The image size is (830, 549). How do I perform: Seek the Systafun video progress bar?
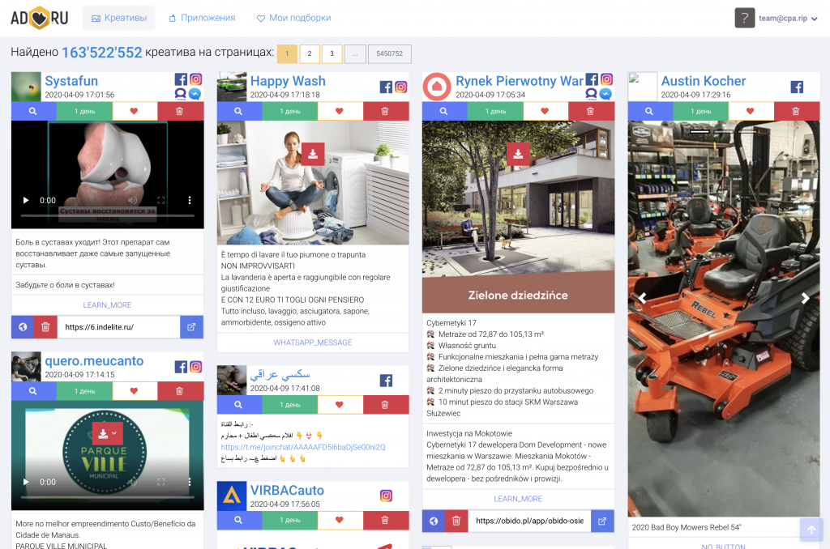pyautogui.click(x=108, y=215)
